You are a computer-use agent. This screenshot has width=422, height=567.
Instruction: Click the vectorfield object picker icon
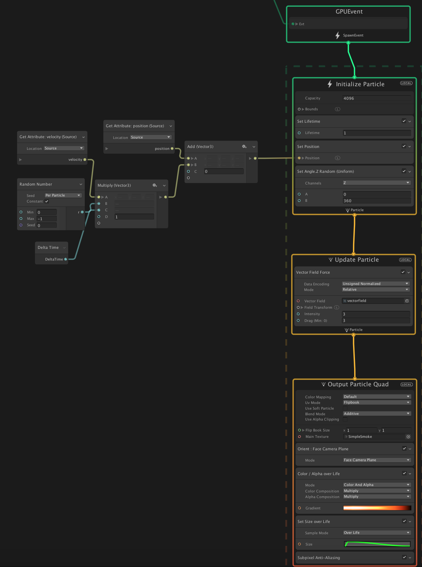[x=407, y=301]
